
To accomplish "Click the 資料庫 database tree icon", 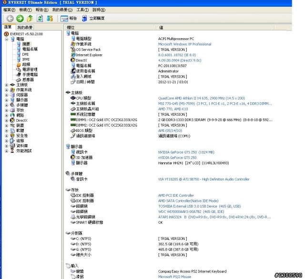I will click(12, 146).
